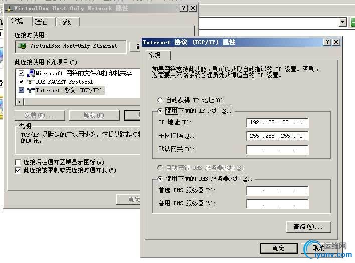Click the Microsoft file and printer sharing icon
The image size is (355, 263).
(x=31, y=73)
